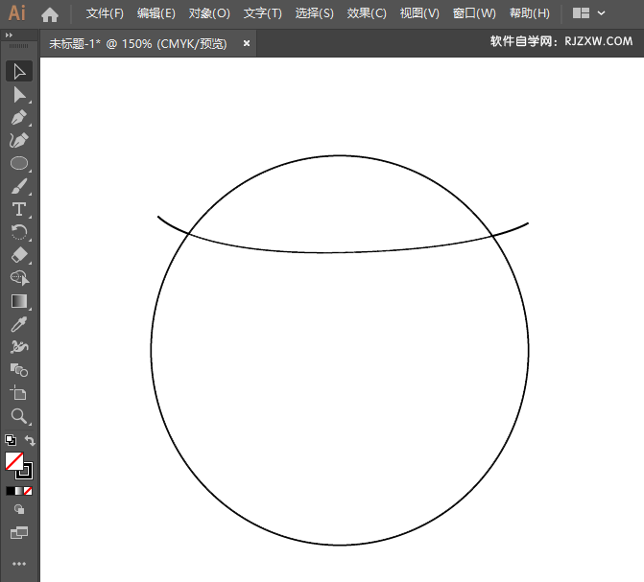644x582 pixels.
Task: Select the Eyedropper tool
Action: click(18, 324)
